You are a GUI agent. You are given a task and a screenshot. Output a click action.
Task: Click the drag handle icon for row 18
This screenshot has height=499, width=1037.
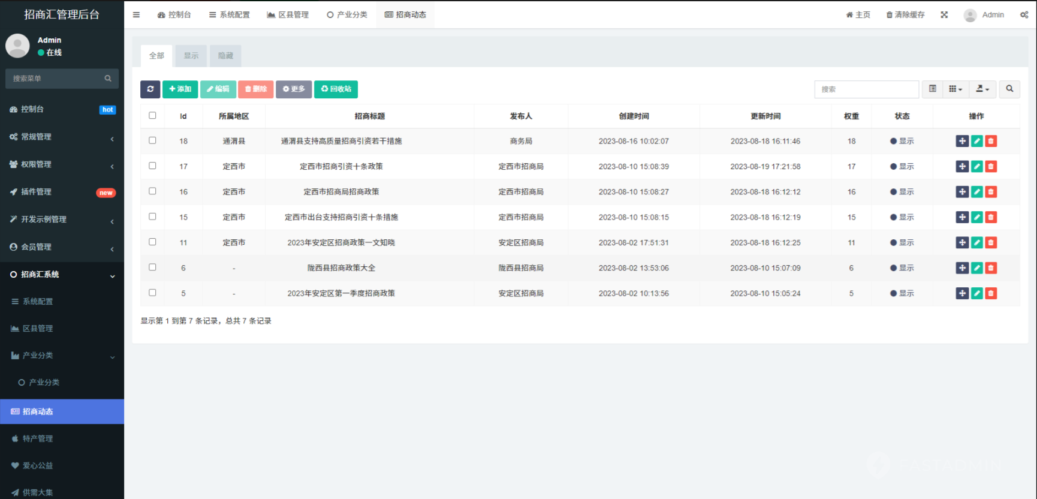click(962, 141)
